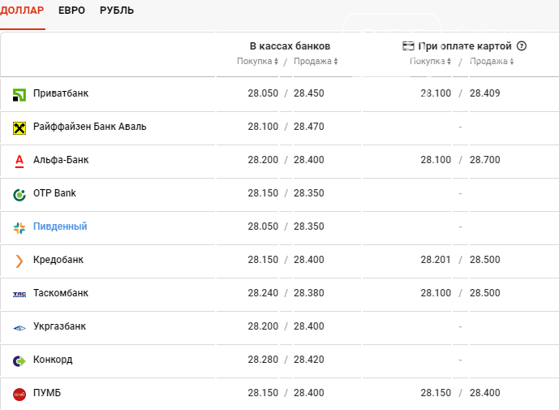Open the Пивденный bank link

60,227
